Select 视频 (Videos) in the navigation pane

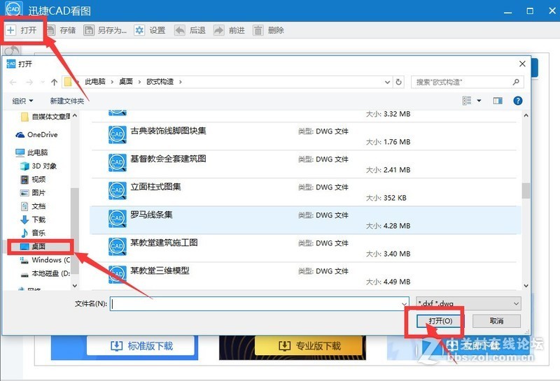33,180
